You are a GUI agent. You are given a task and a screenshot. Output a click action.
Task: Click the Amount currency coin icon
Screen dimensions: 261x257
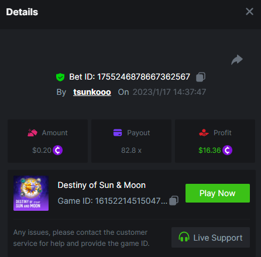[x=57, y=150]
